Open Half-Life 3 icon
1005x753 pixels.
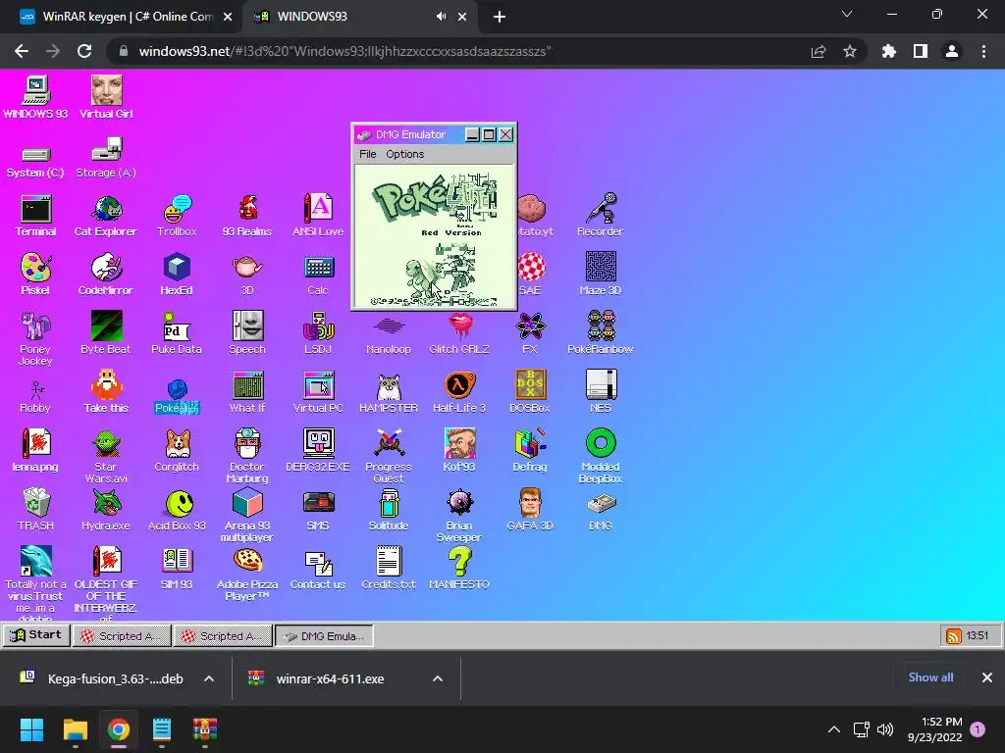pos(459,392)
